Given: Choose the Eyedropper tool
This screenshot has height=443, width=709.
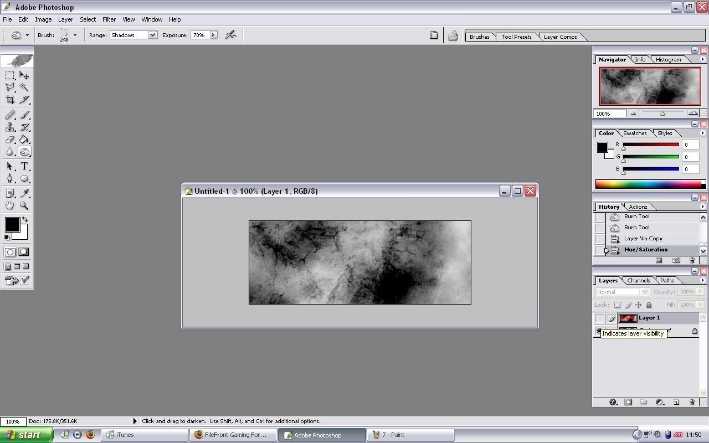Looking at the screenshot, I should [24, 193].
